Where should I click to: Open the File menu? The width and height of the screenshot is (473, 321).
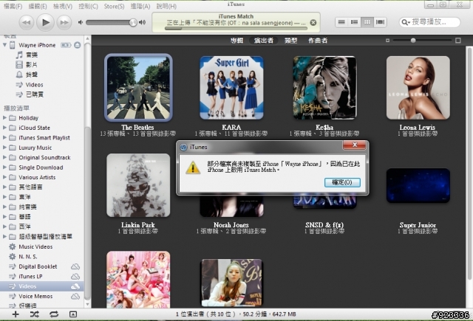pos(13,6)
